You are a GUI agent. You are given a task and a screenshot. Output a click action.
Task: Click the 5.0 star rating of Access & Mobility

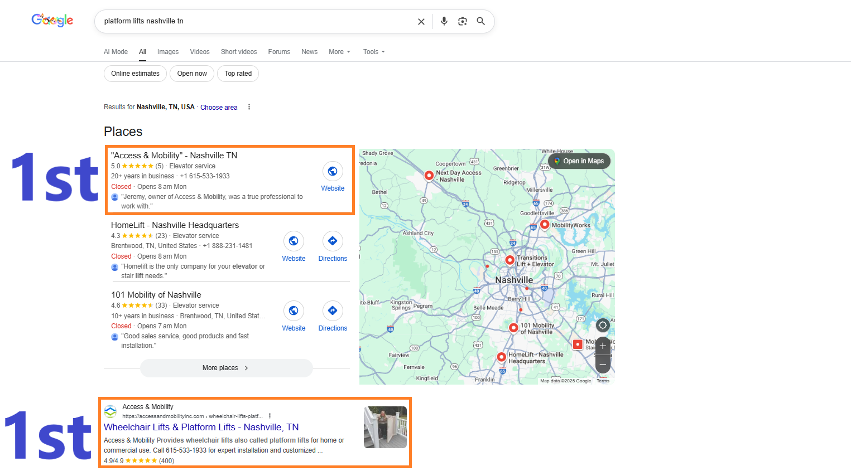coord(137,166)
